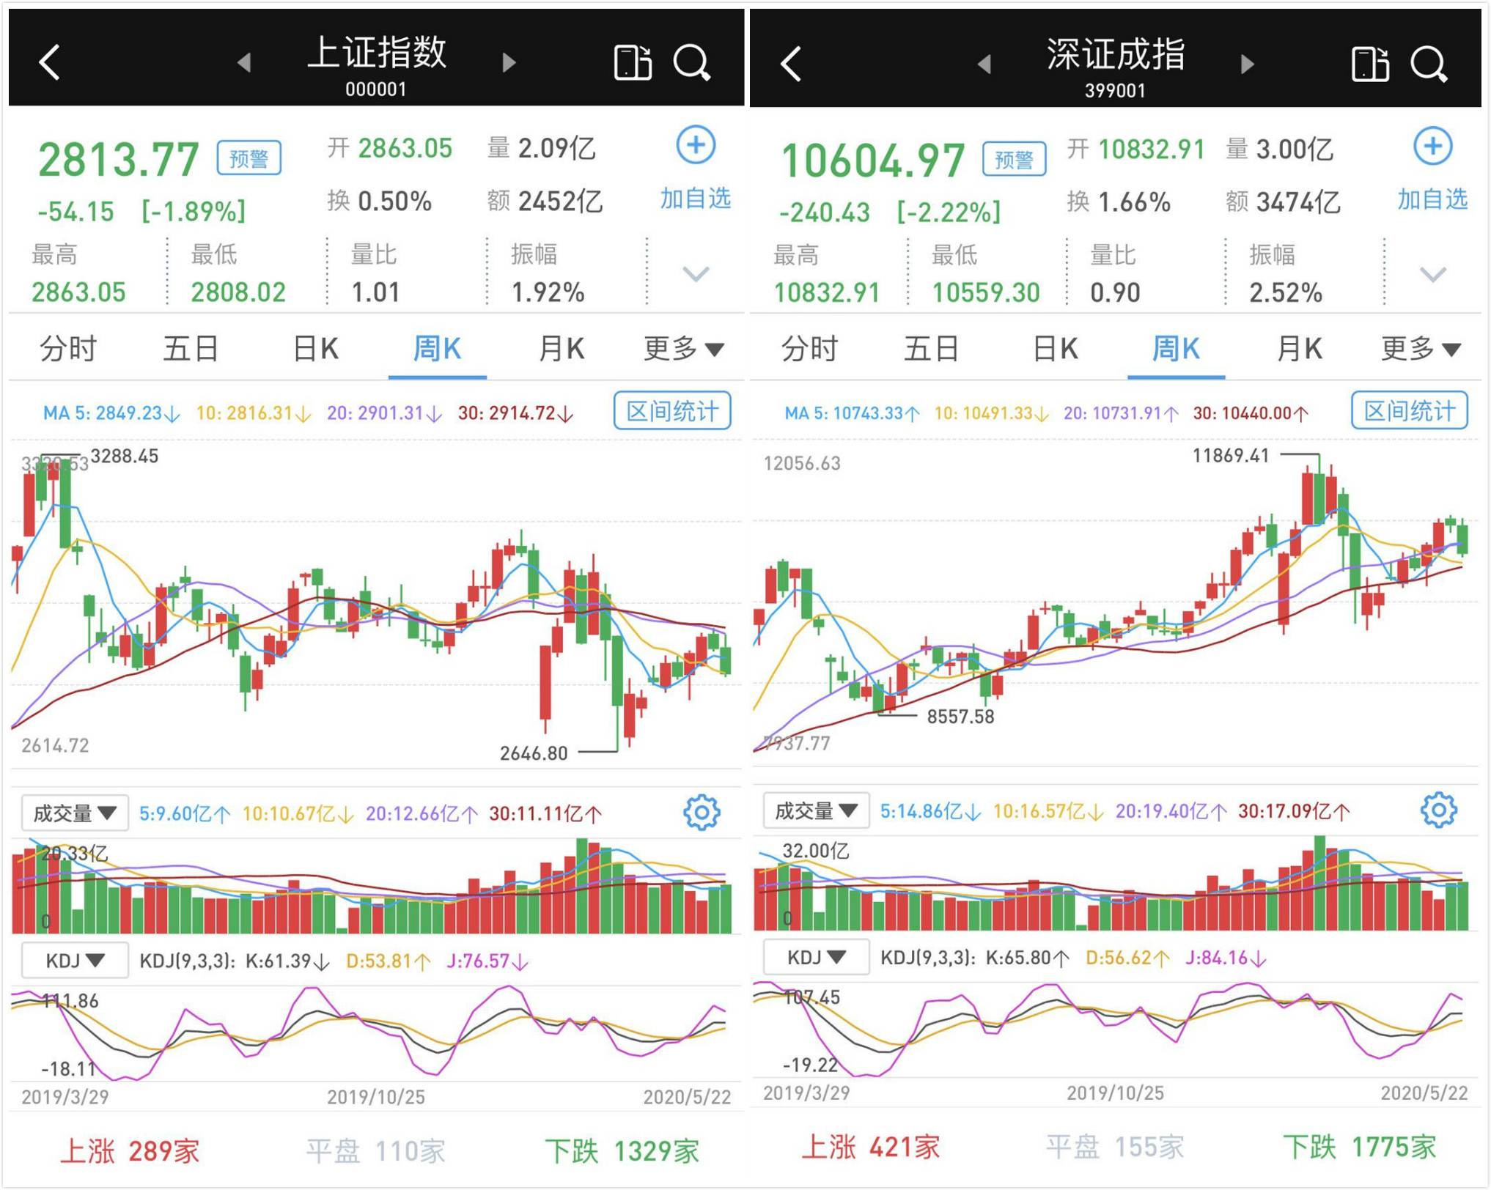Expand more quote details for 深证成指
1491x1190 pixels.
1433,275
